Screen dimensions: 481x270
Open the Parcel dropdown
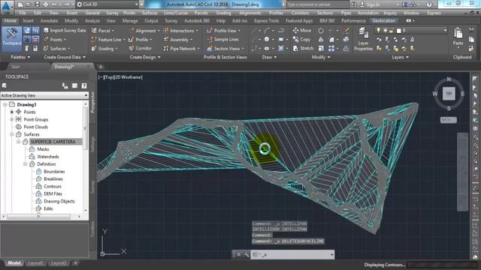pyautogui.click(x=103, y=31)
